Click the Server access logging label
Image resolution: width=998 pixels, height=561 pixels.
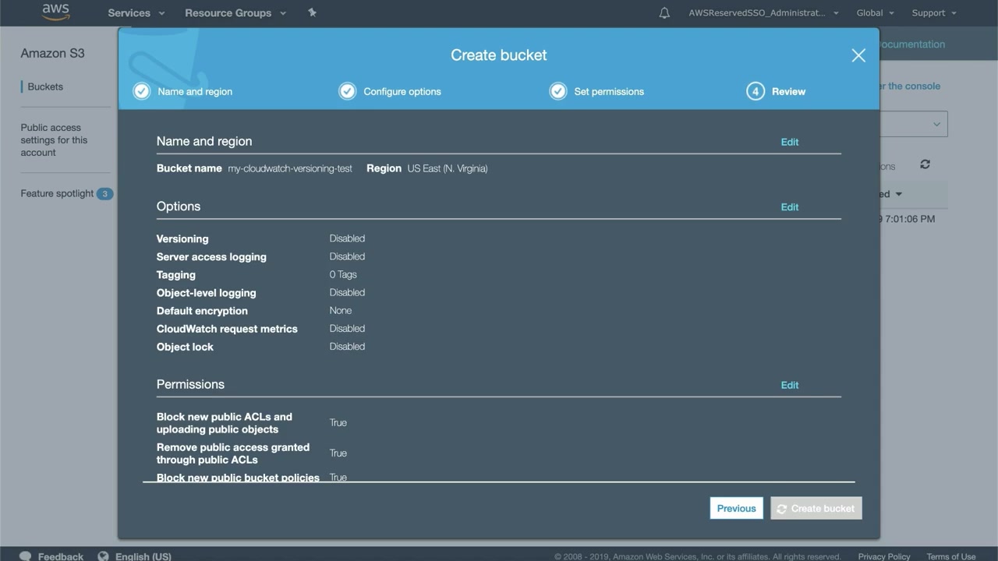click(x=211, y=256)
